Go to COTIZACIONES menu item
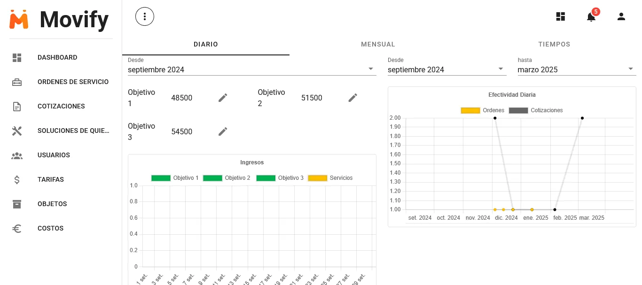Image resolution: width=642 pixels, height=285 pixels. coord(61,106)
